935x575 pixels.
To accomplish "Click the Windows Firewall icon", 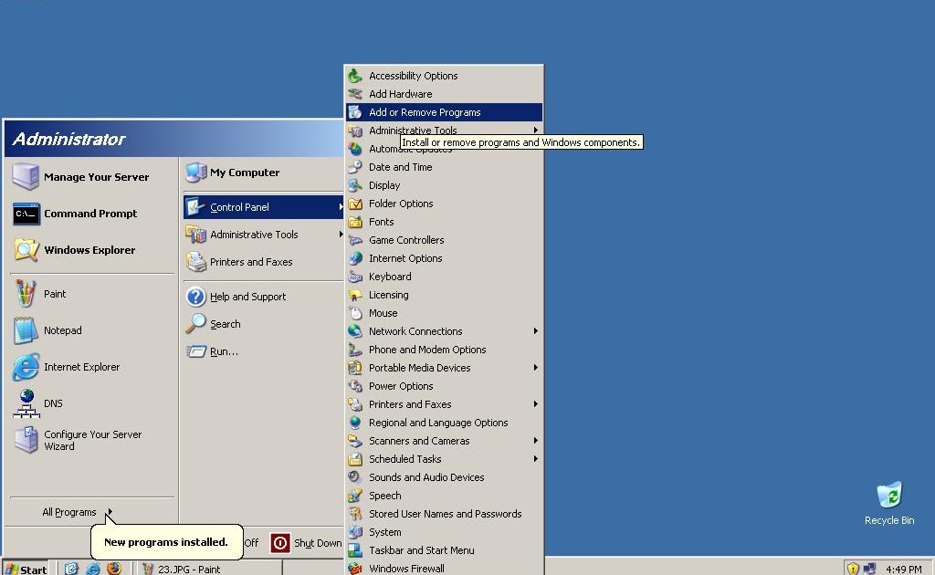I will 355,569.
